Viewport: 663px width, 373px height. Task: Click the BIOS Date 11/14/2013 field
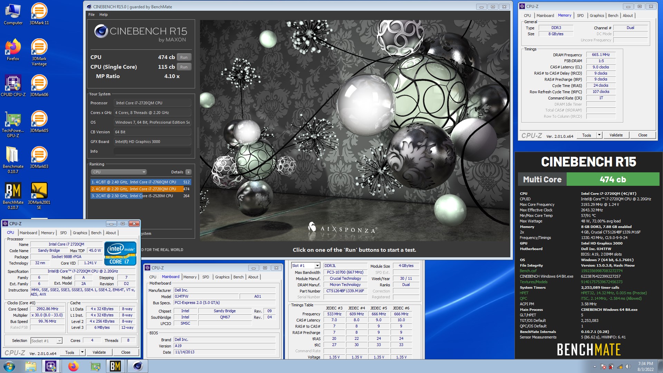pyautogui.click(x=225, y=352)
